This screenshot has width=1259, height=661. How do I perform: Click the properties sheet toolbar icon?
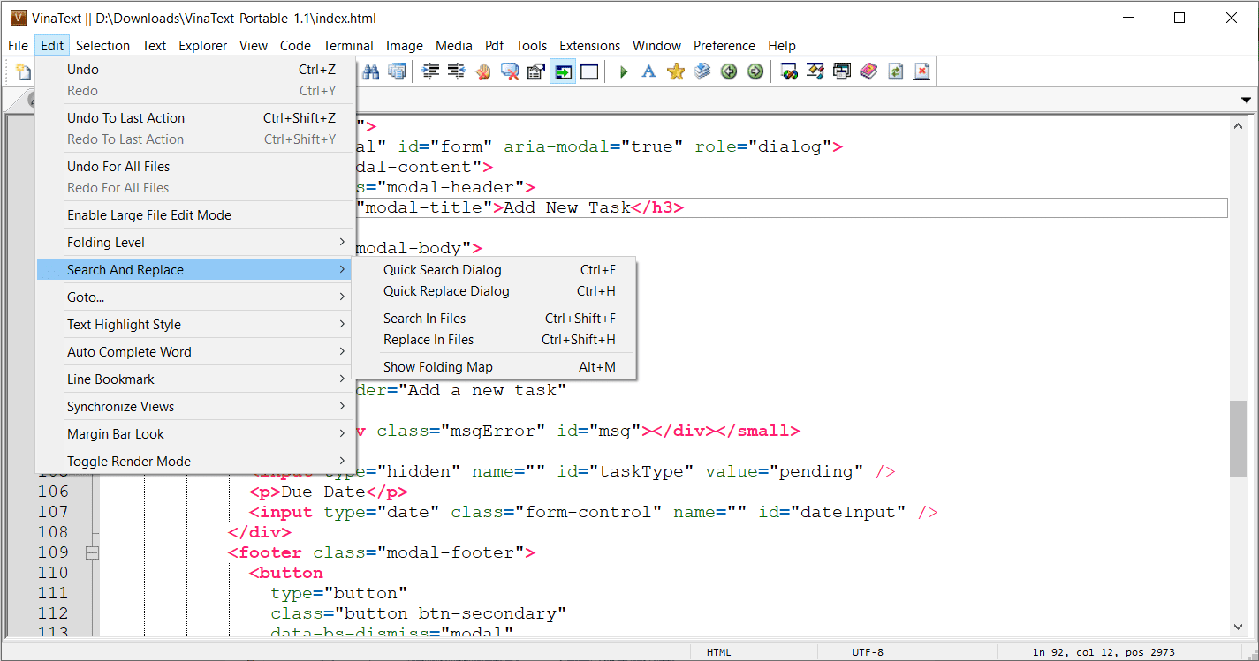click(x=536, y=71)
